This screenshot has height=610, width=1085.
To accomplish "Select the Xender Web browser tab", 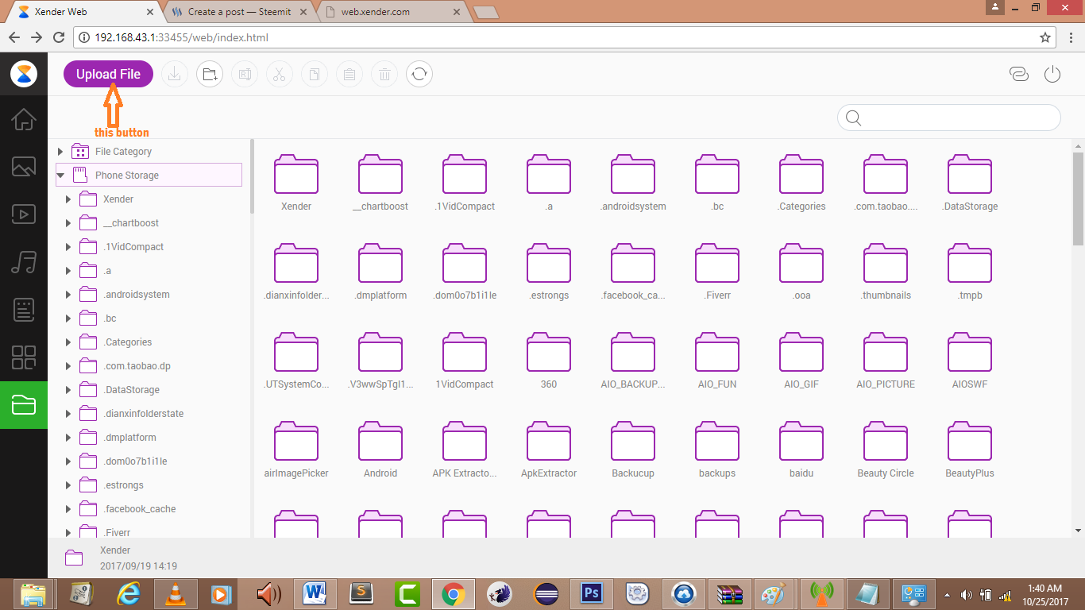I will (83, 12).
